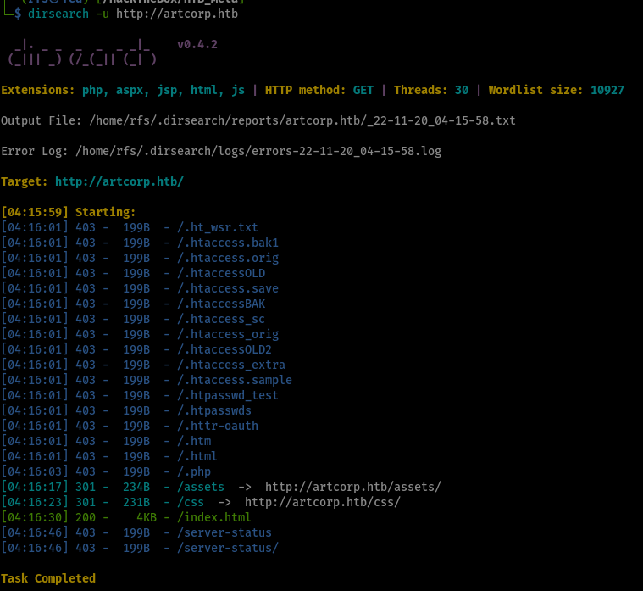Click the /.htaccess.sample result path
The width and height of the screenshot is (643, 591).
pyautogui.click(x=235, y=380)
